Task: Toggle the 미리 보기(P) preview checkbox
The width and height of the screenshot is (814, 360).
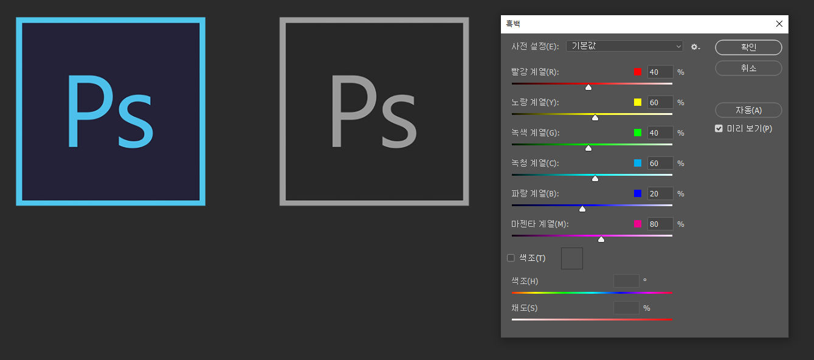Action: pos(719,129)
